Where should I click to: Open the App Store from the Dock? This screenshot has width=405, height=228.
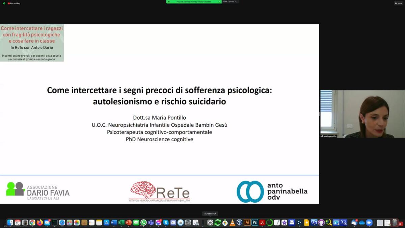click(106, 223)
